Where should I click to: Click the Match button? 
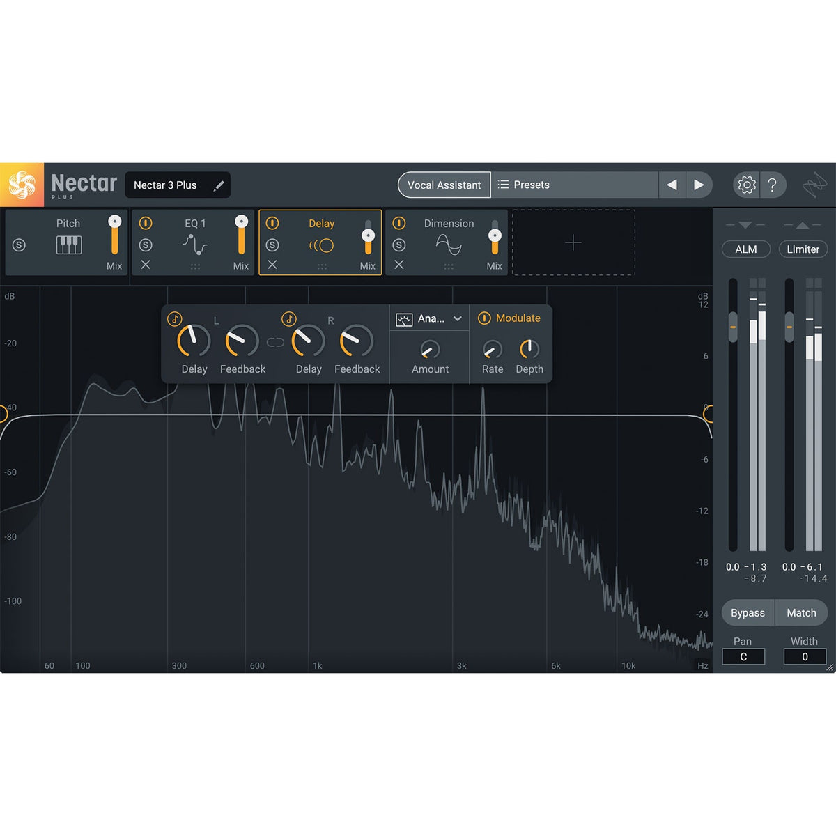click(801, 613)
